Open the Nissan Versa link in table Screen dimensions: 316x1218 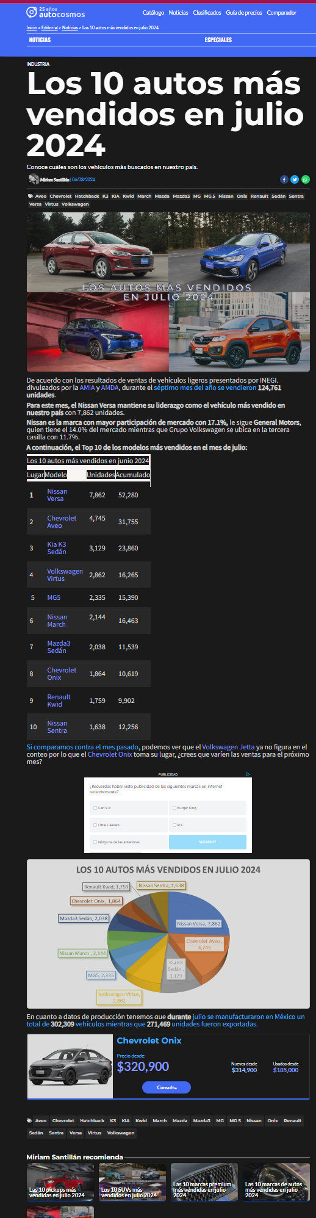coord(57,495)
